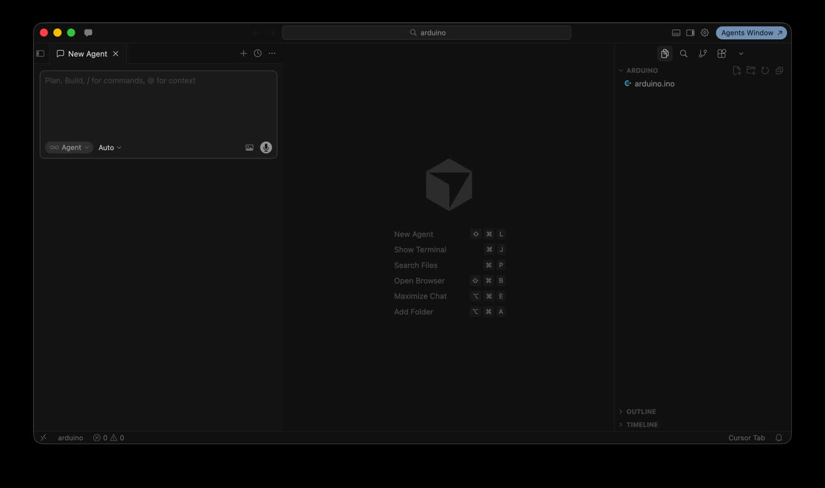This screenshot has width=825, height=488.
Task: Toggle the agent sidebar panel icon
Action: pos(40,54)
